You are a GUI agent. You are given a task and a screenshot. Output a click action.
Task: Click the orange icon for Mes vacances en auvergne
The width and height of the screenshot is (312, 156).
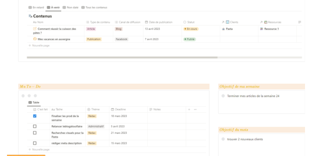(35, 39)
